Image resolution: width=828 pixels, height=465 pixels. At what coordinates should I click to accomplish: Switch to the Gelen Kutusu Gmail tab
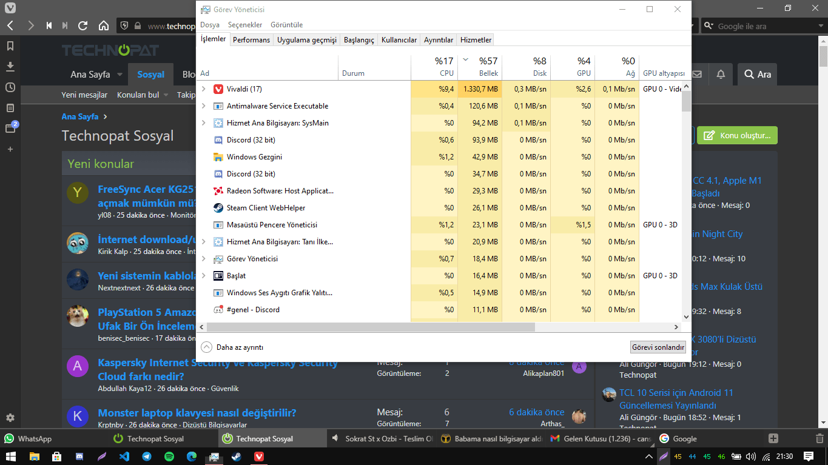coord(599,438)
